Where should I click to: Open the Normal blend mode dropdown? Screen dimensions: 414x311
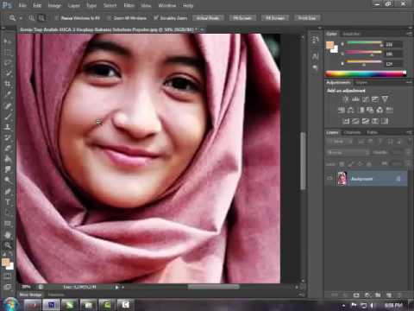click(348, 152)
